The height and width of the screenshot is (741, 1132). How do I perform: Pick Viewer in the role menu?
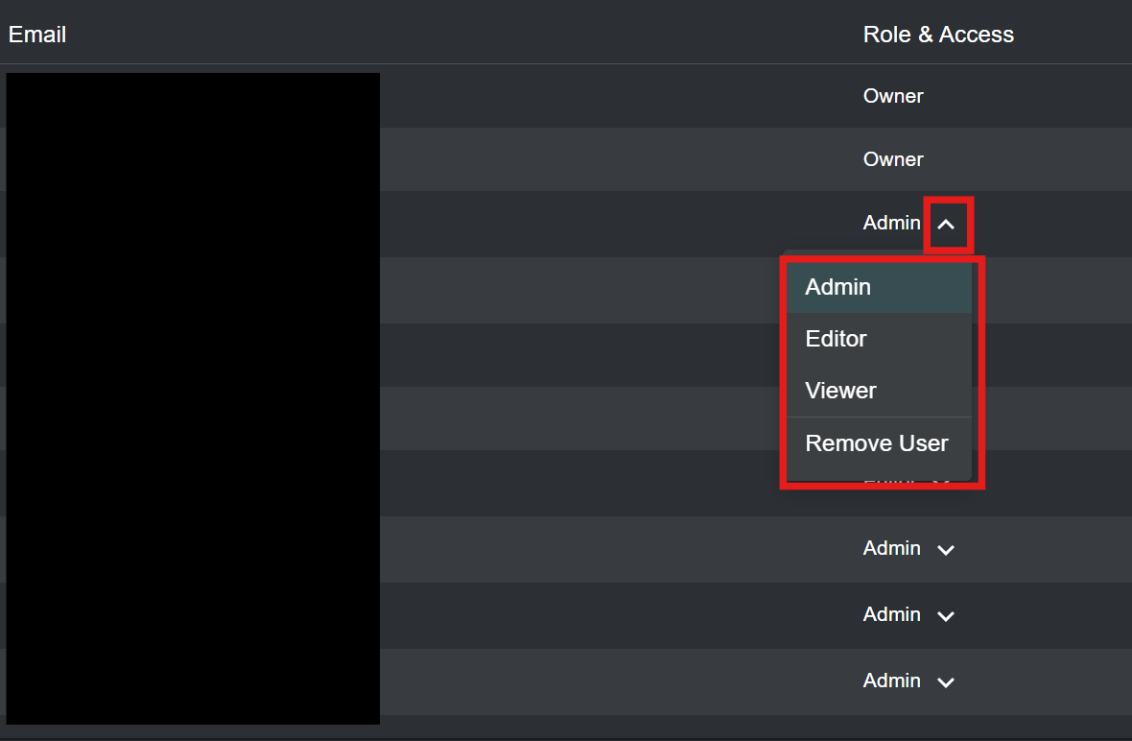click(840, 391)
